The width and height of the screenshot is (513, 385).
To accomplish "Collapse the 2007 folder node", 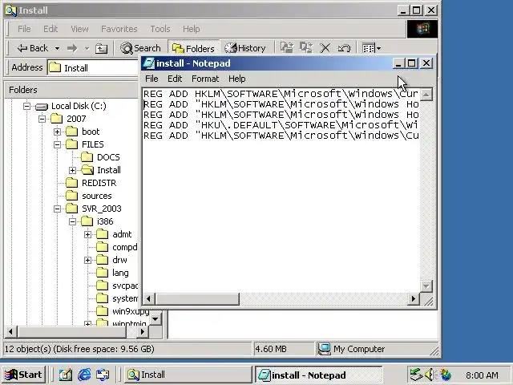I will coord(42,119).
